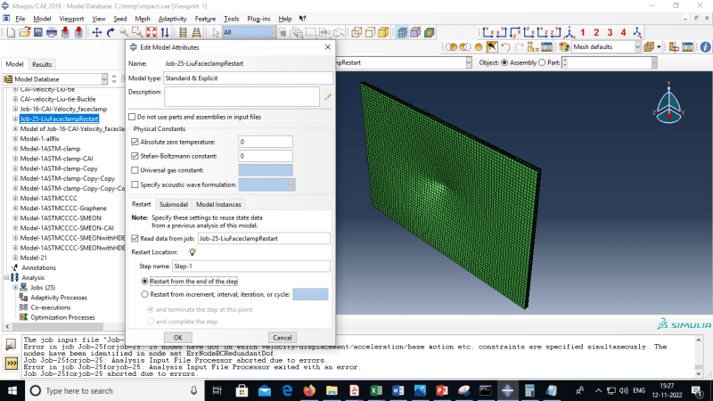Edit description with pencil icon

coord(327,96)
